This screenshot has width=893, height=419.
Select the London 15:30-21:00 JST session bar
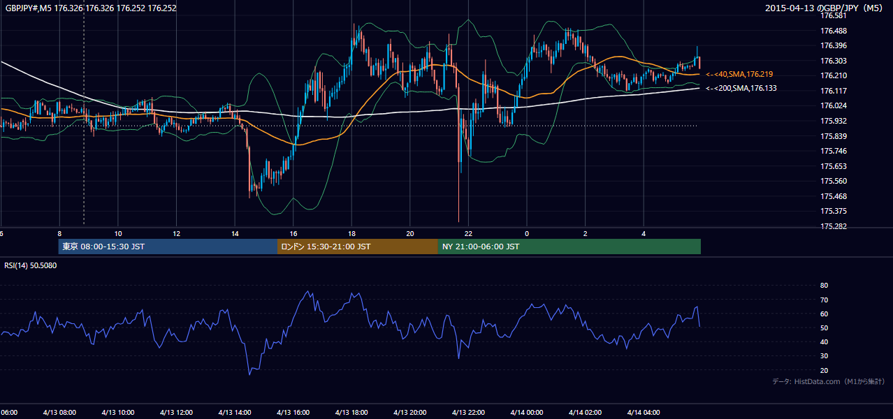click(x=358, y=247)
